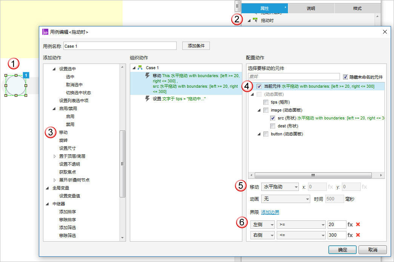Toggle the 当前元件 checkbox
394x262 pixels.
pyautogui.click(x=259, y=86)
